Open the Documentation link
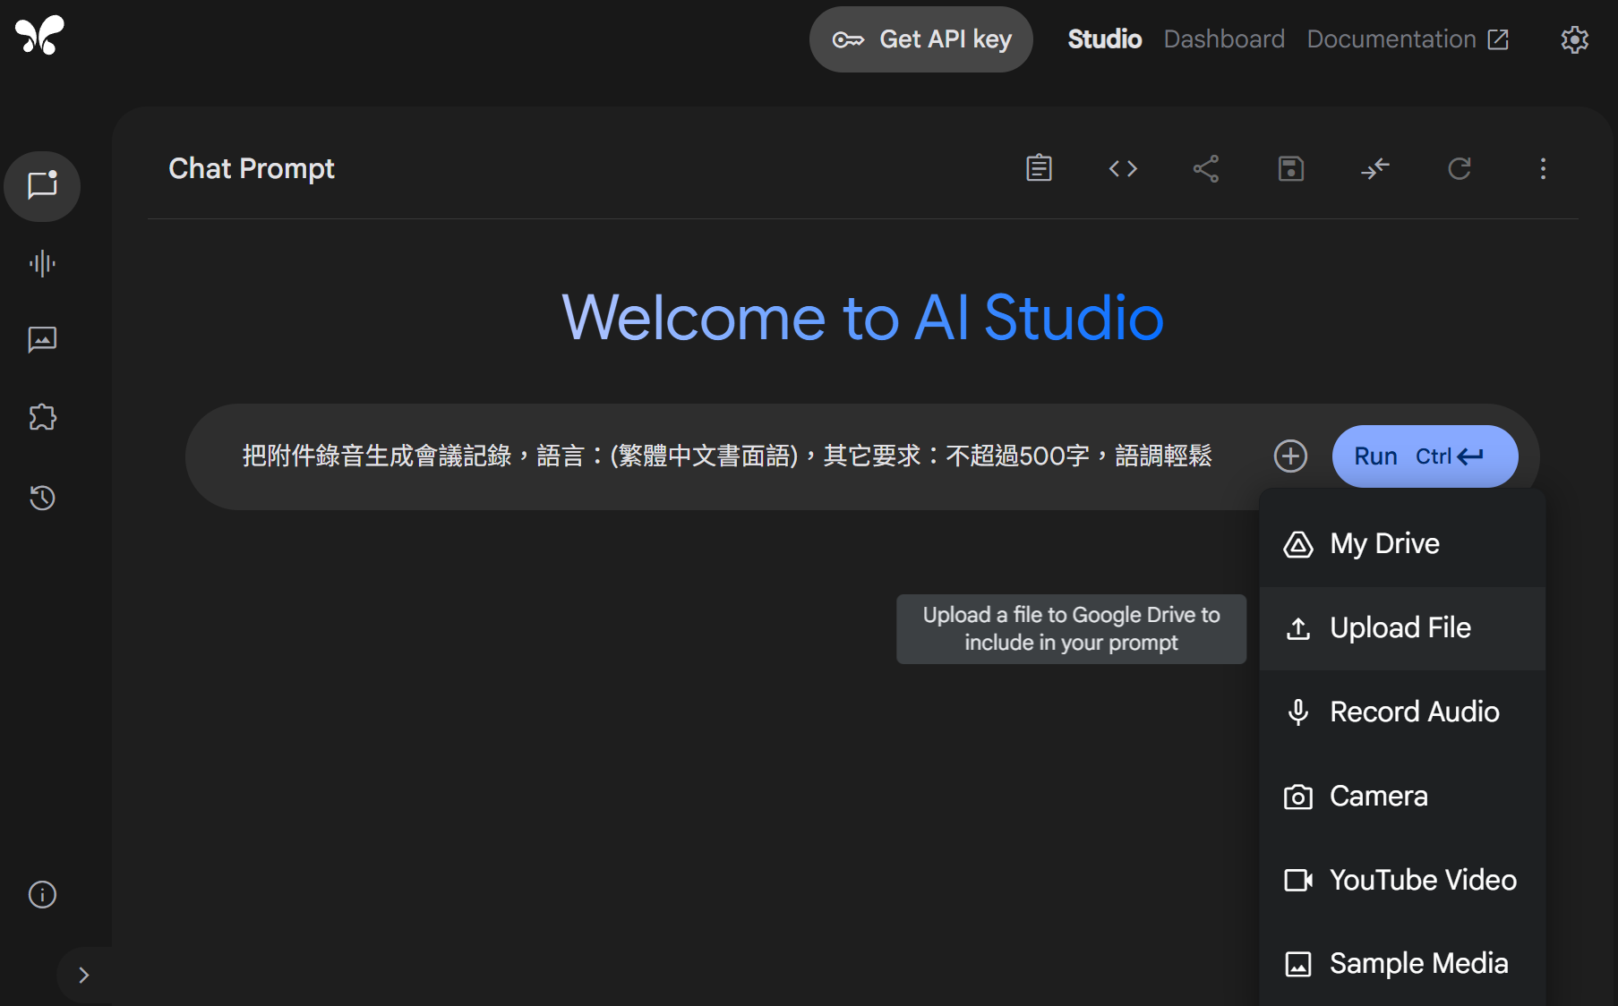Viewport: 1618px width, 1006px height. click(x=1408, y=39)
